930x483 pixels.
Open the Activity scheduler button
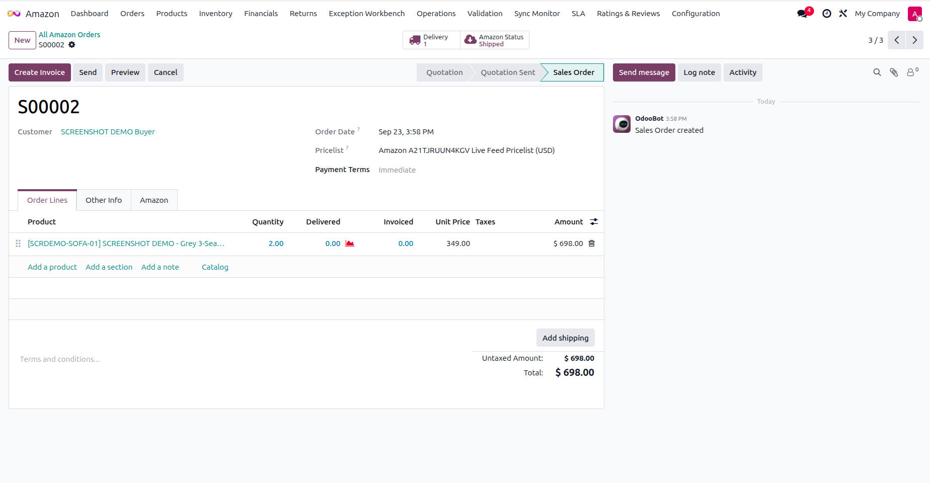[743, 72]
